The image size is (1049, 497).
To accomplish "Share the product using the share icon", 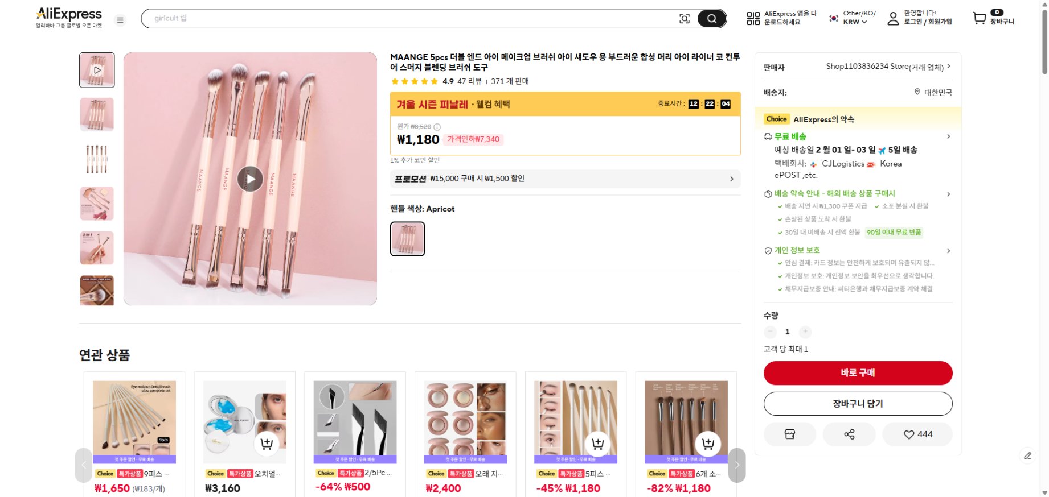I will pyautogui.click(x=849, y=434).
